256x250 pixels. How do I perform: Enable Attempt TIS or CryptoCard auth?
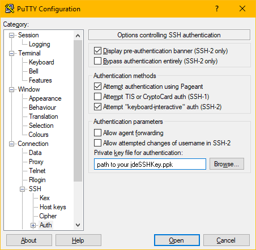click(x=97, y=97)
